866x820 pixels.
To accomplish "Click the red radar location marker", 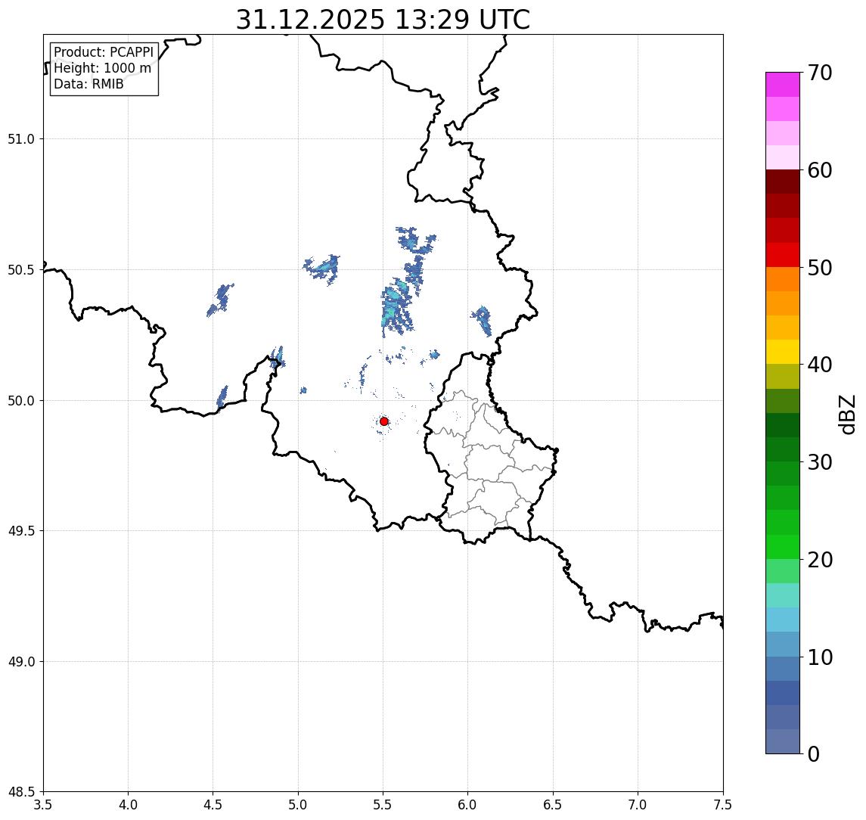I will coord(384,421).
